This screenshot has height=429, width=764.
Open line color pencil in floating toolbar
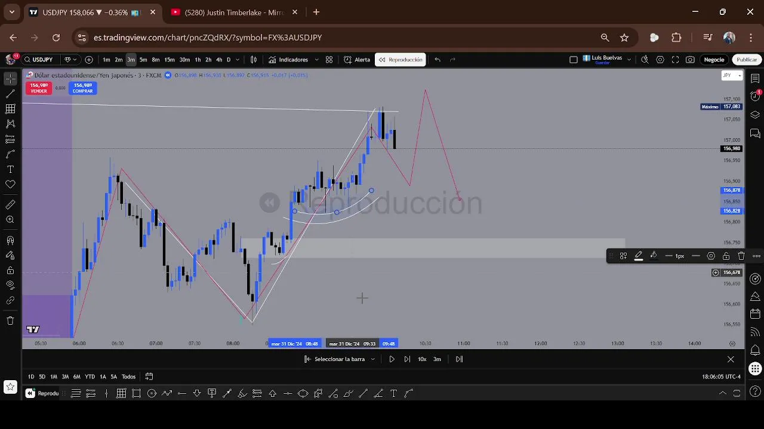click(638, 256)
